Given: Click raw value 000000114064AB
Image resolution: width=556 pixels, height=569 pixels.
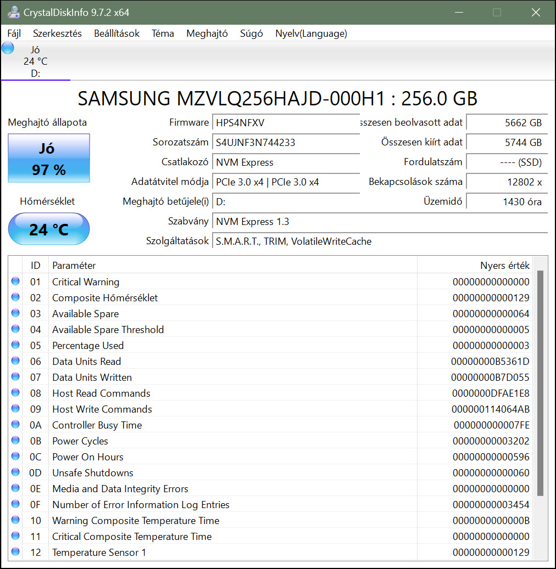Looking at the screenshot, I should click(491, 409).
